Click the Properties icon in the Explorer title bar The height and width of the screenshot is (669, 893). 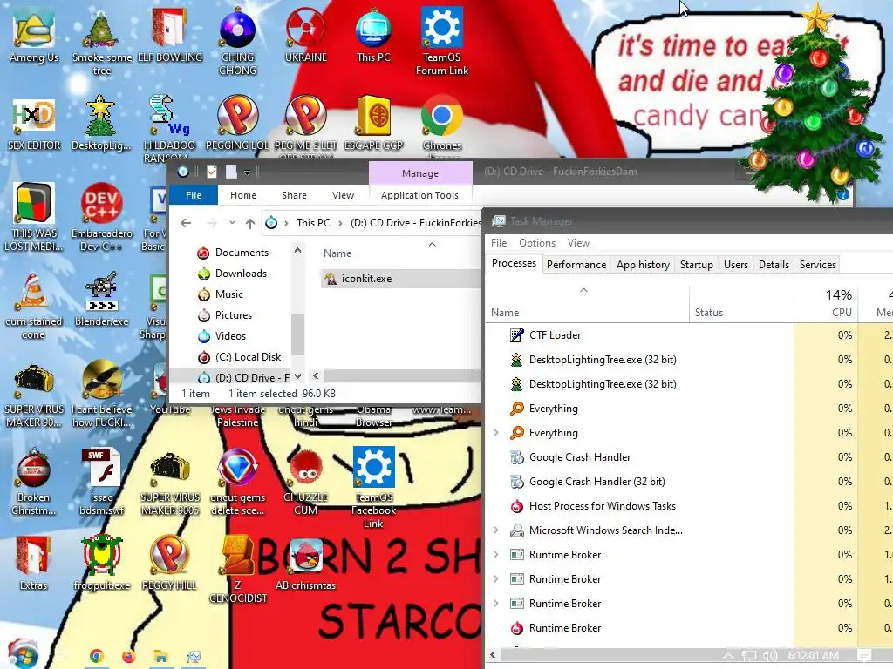pyautogui.click(x=211, y=172)
